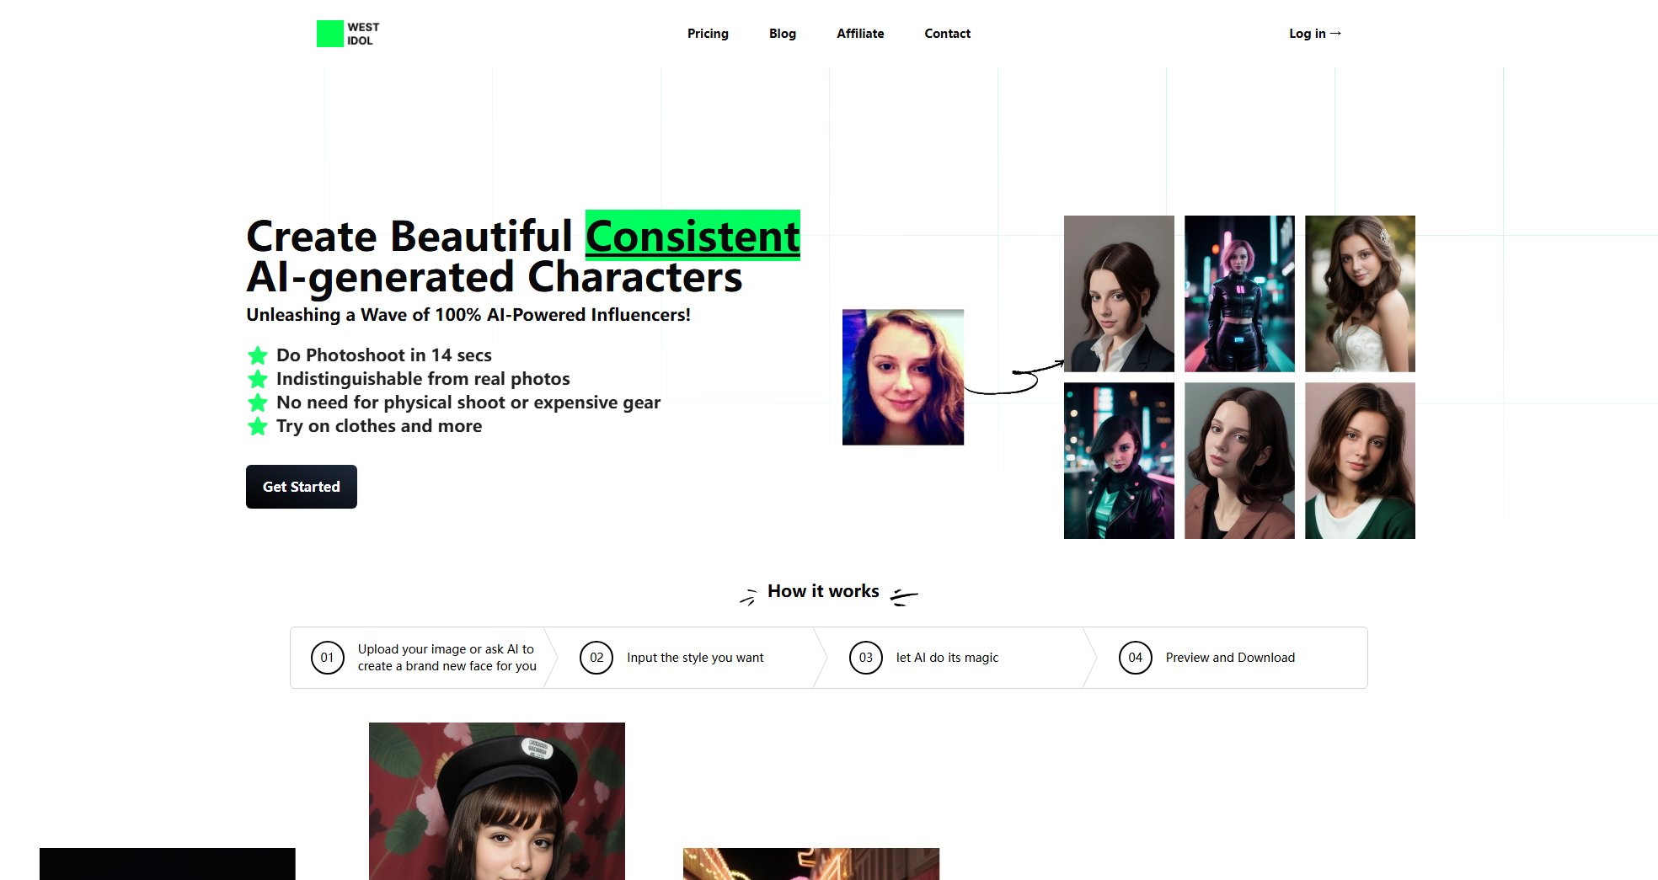Select the step 01 circle icon

(328, 658)
